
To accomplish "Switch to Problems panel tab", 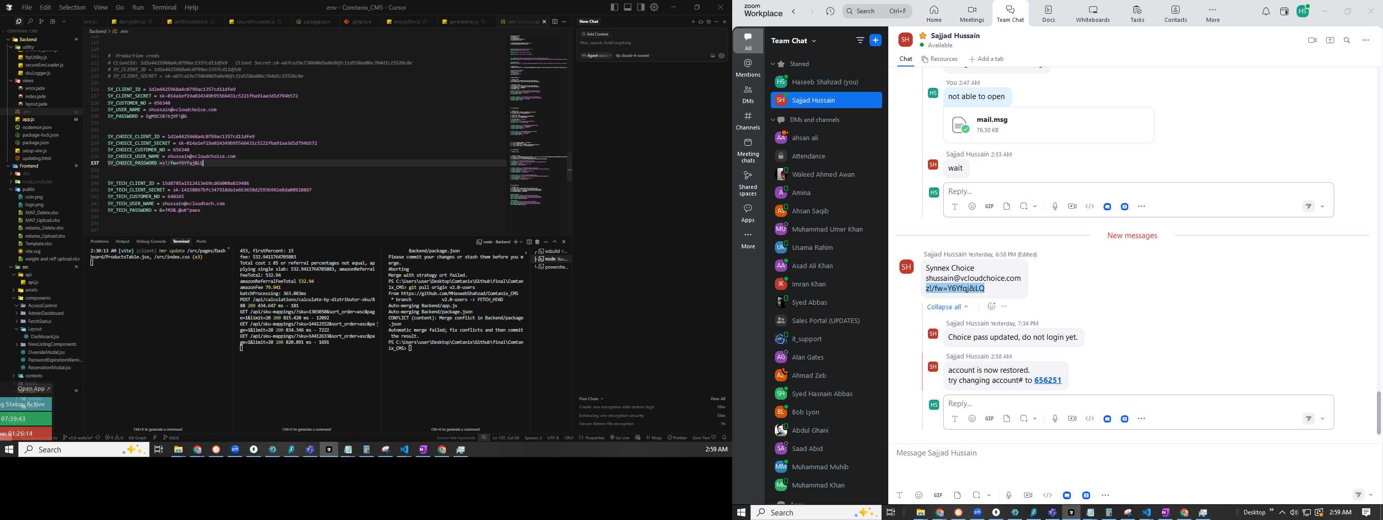I will point(99,242).
